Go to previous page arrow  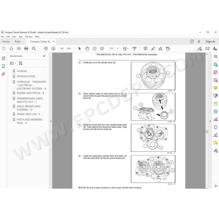[46, 48]
